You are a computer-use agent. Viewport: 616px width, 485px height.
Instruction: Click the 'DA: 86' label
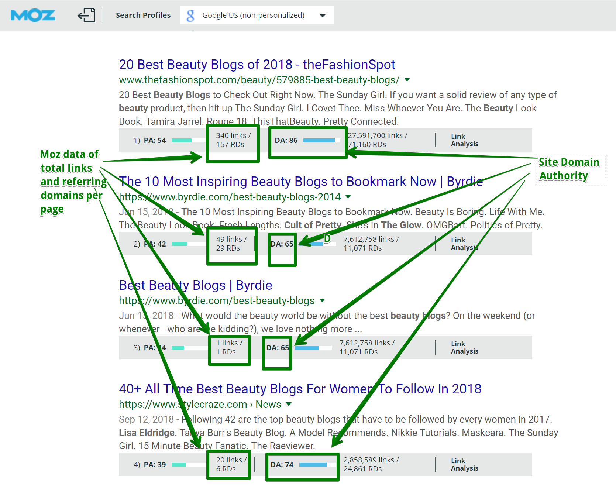pyautogui.click(x=286, y=141)
